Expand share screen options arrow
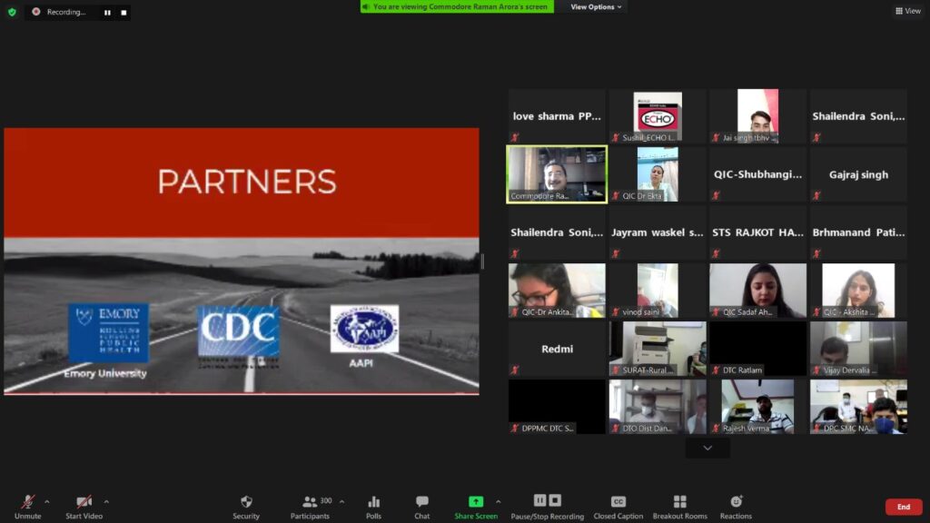Viewport: 930px width, 523px height. pyautogui.click(x=498, y=501)
